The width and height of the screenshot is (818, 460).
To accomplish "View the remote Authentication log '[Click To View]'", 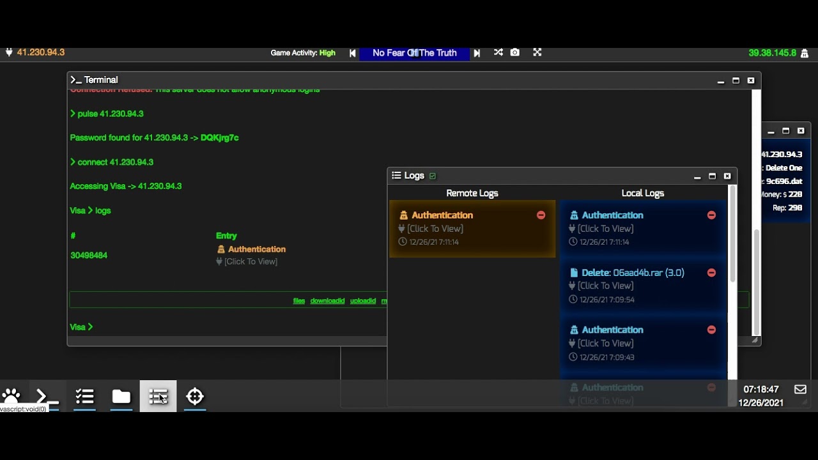I will pos(435,229).
